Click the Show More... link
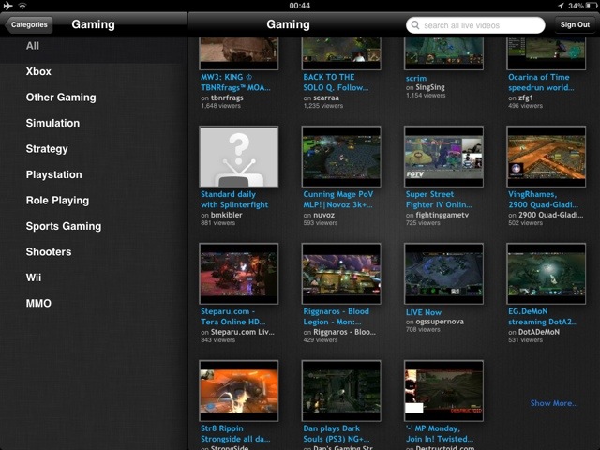This screenshot has width=600, height=450. [554, 403]
